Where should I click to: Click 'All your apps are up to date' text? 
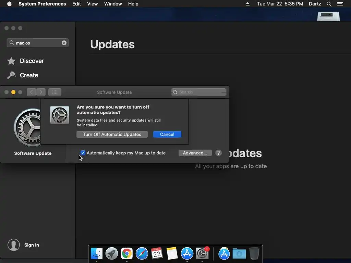(x=231, y=166)
